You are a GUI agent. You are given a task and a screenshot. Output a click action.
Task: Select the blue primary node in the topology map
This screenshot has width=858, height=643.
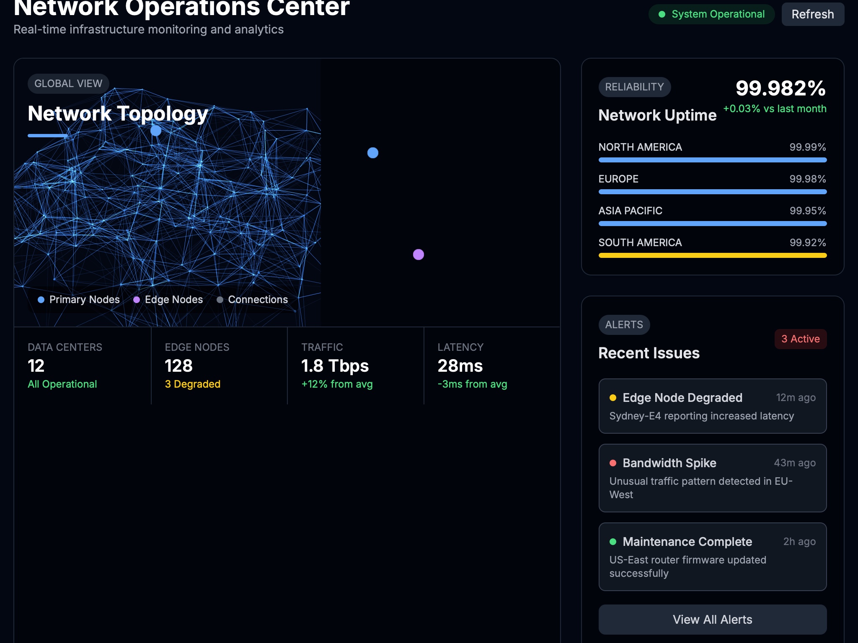point(372,153)
